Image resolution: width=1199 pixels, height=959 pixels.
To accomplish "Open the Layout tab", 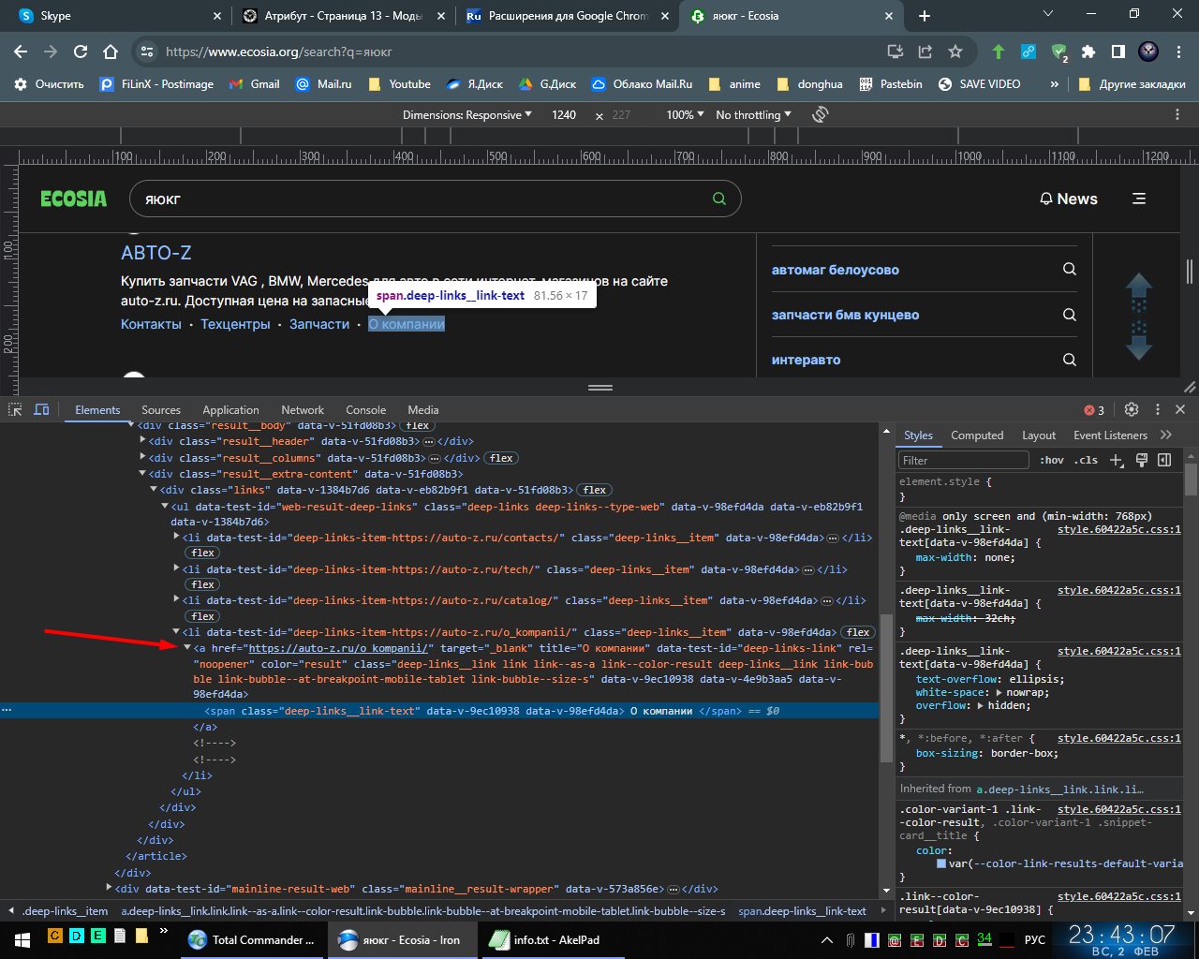I will click(1039, 435).
